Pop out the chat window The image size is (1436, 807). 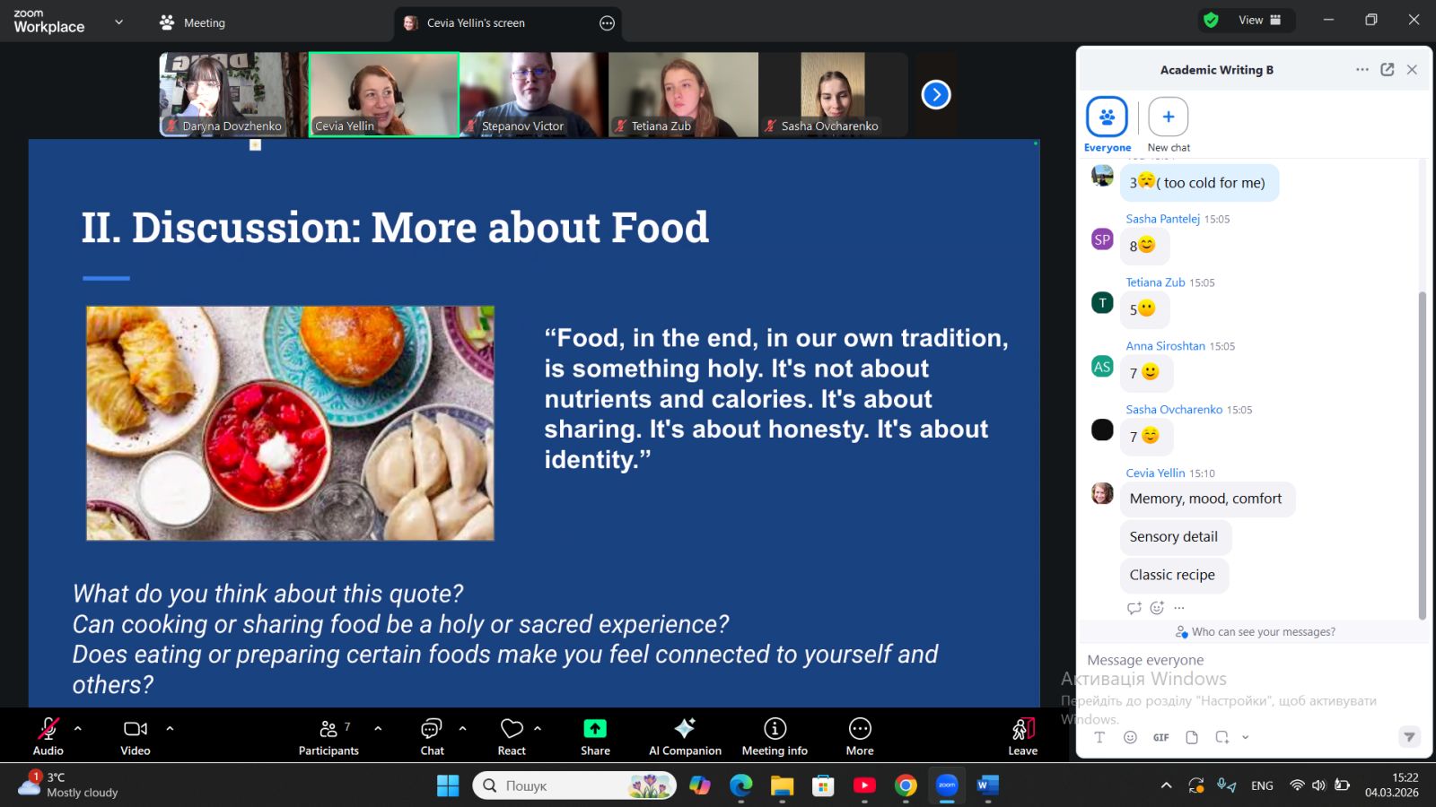[1387, 70]
